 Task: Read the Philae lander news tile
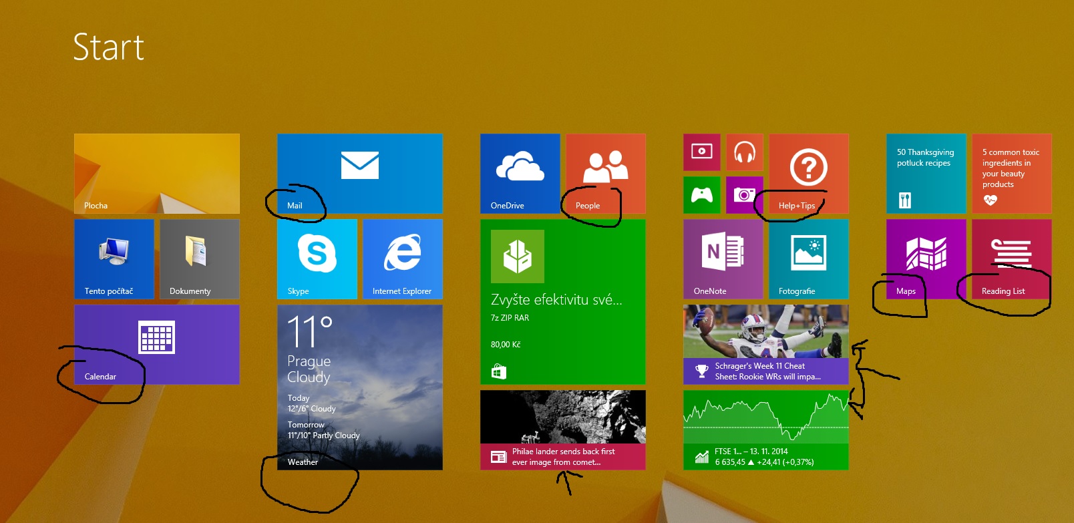point(563,430)
